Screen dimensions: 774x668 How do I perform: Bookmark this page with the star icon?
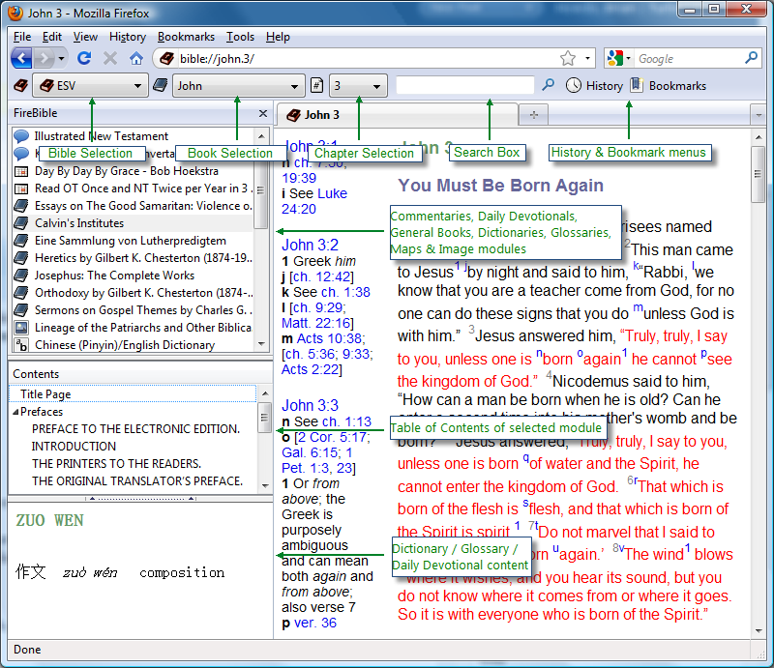(x=568, y=59)
